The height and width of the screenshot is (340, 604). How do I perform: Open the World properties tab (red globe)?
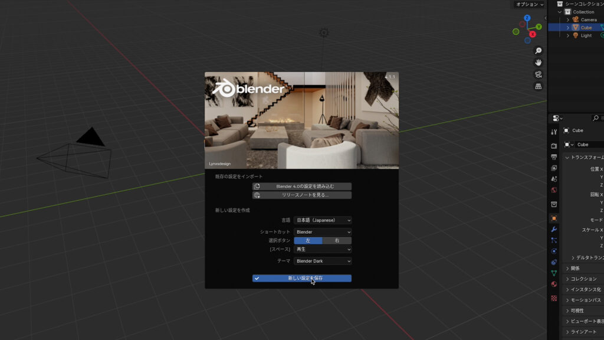click(x=554, y=190)
